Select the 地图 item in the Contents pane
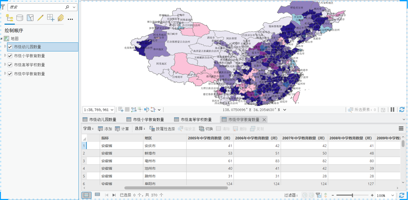408x200 pixels. click(x=15, y=39)
